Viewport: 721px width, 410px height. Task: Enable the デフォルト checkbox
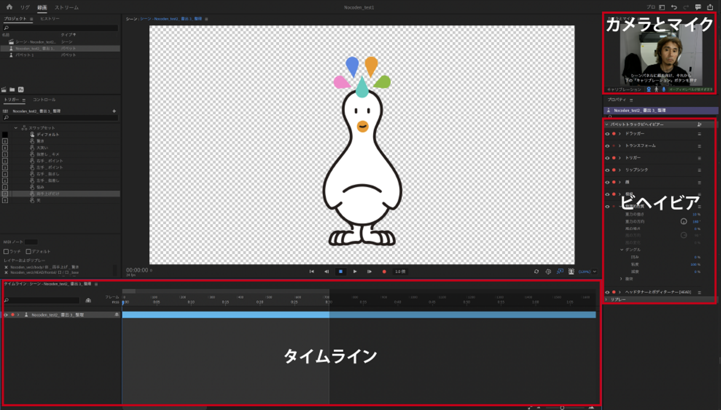click(x=29, y=251)
